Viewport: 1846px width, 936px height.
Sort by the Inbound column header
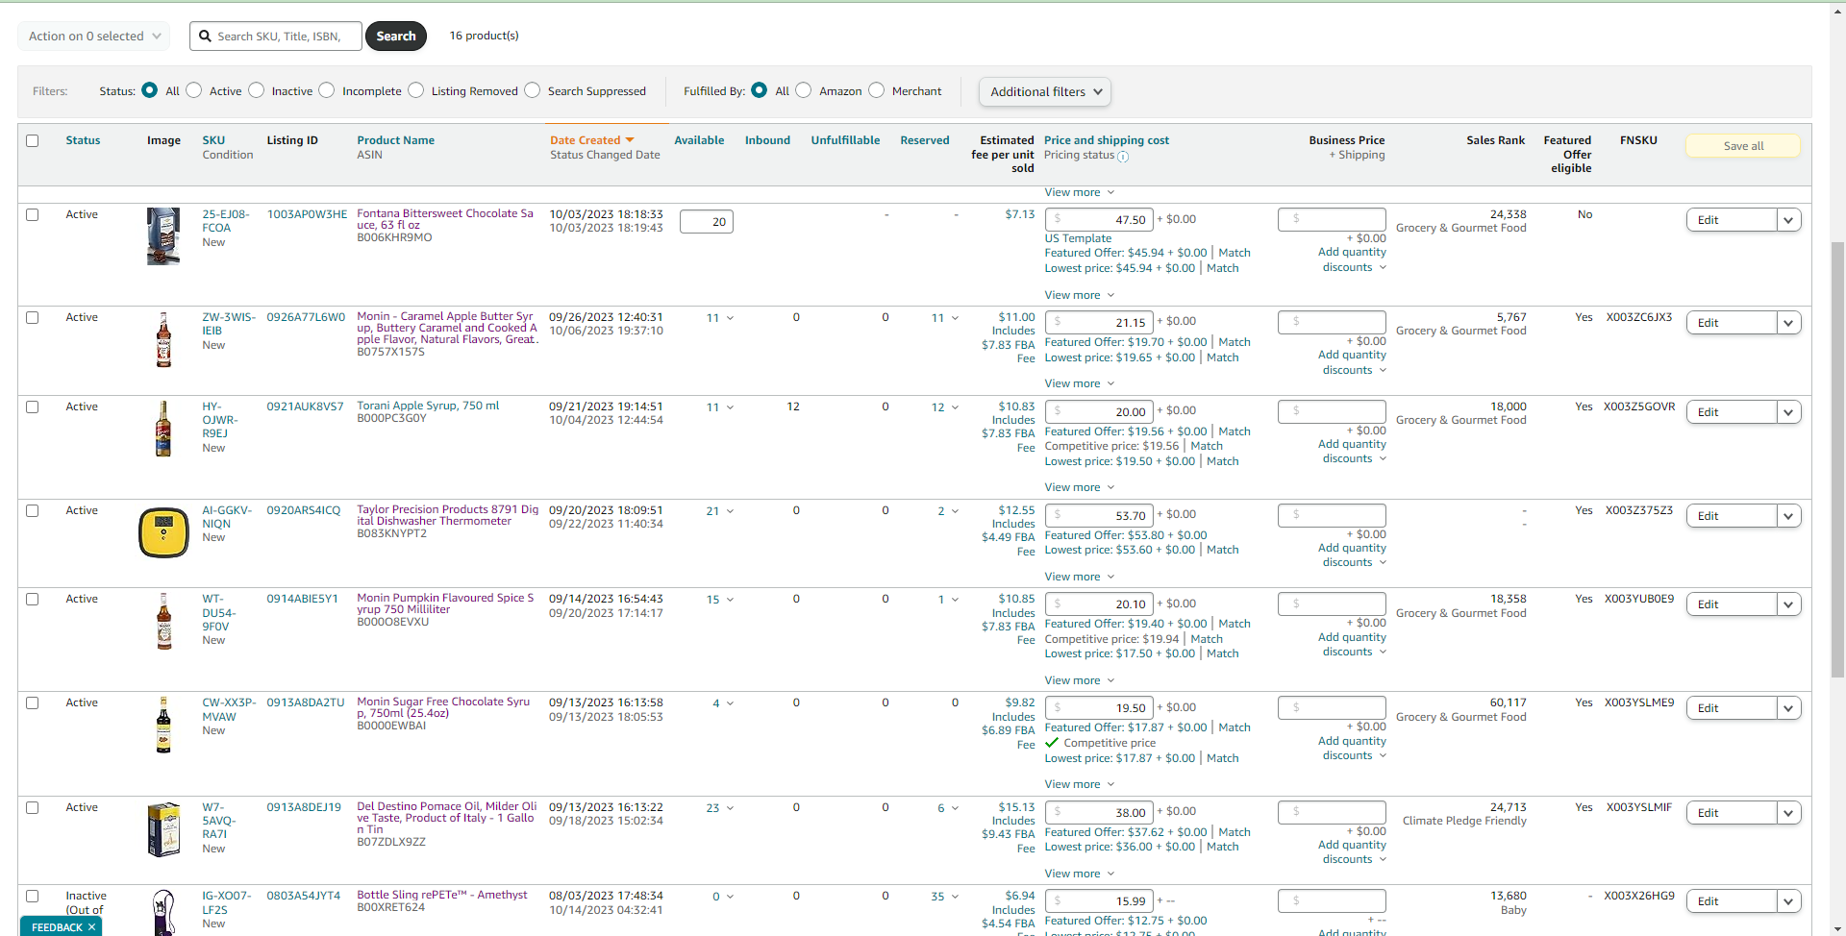(x=767, y=140)
